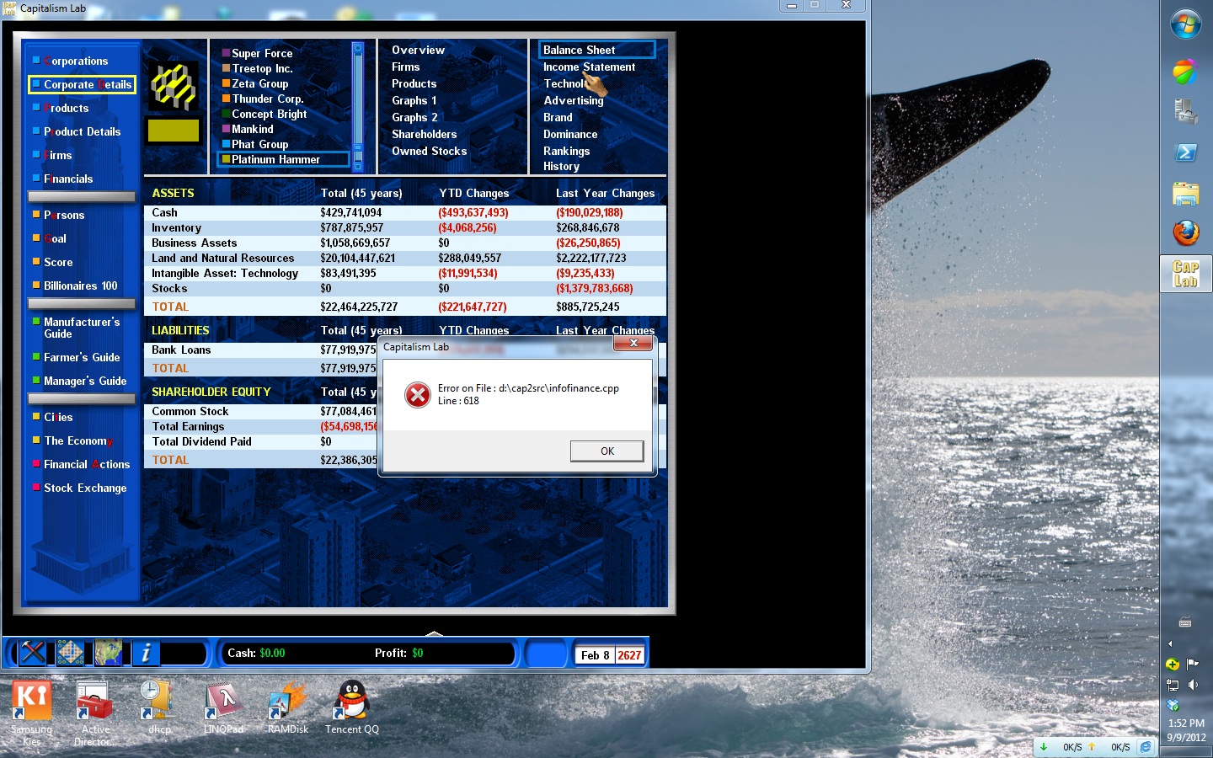Click the company list scrollbar up arrow
The image size is (1213, 758).
358,49
